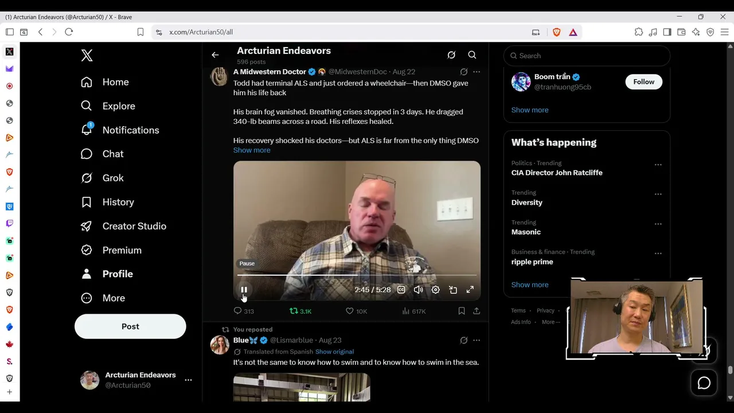Open Grok actions on Blue's post
Screen dimensions: 734x413
464,340
